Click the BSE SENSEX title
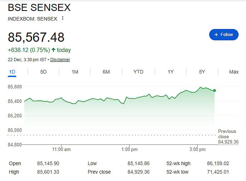 tap(39, 7)
